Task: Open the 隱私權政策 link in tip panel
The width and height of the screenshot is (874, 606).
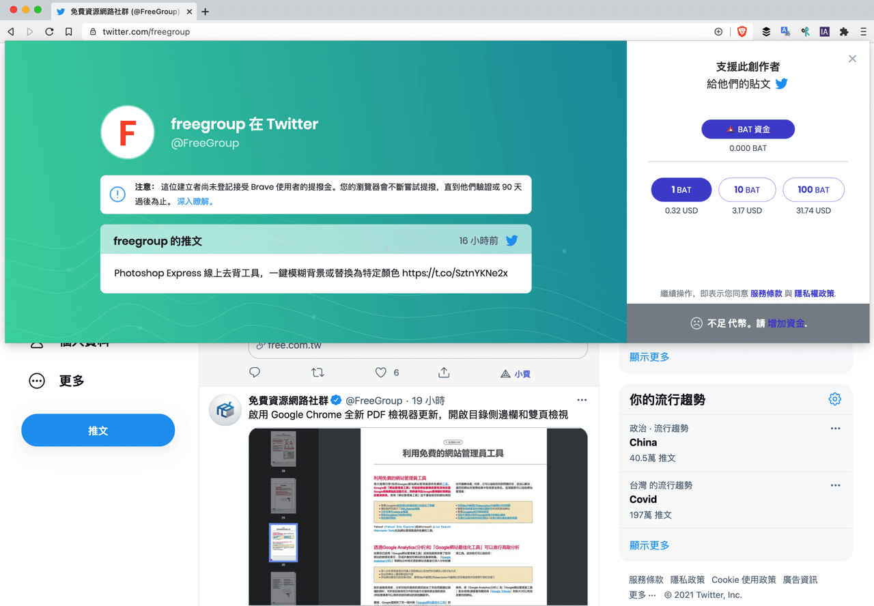Action: point(814,293)
